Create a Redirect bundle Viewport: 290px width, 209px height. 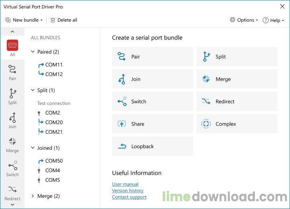[237, 101]
